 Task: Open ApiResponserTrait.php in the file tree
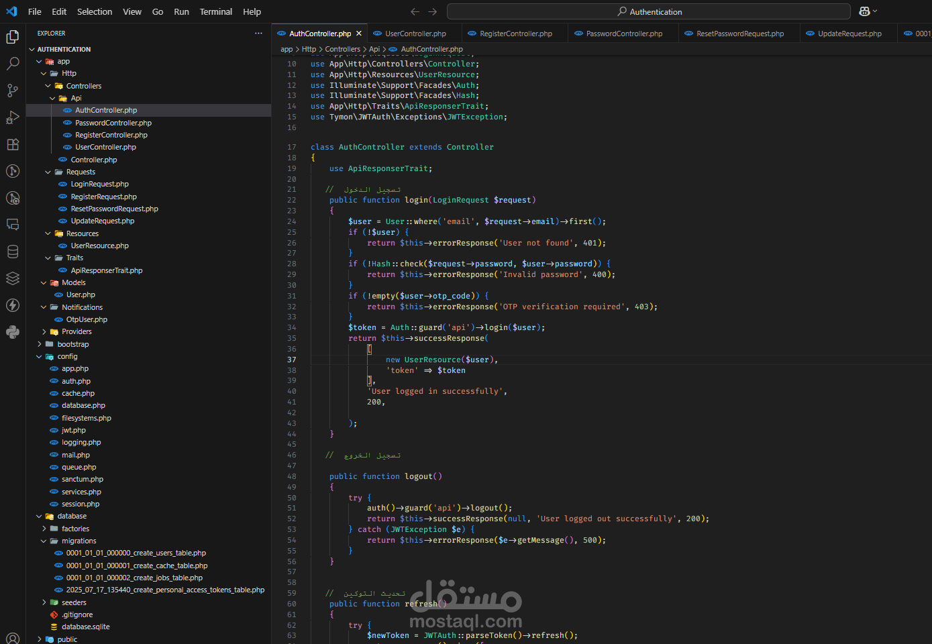[106, 270]
